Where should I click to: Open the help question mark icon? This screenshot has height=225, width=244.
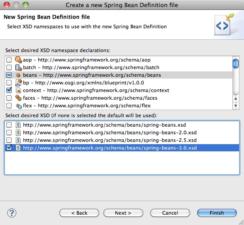click(x=12, y=213)
